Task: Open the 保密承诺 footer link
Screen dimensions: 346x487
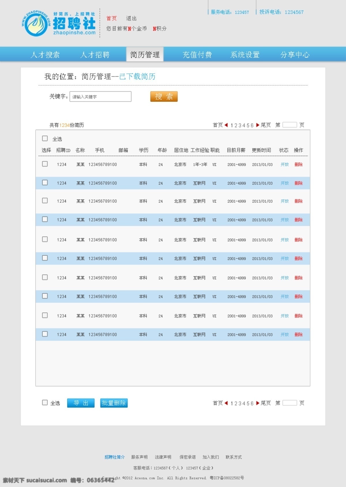Action: click(187, 457)
